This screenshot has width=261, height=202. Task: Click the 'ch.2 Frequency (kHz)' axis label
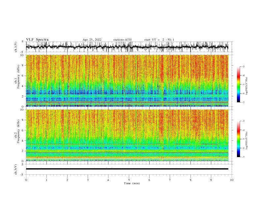click(x=17, y=131)
